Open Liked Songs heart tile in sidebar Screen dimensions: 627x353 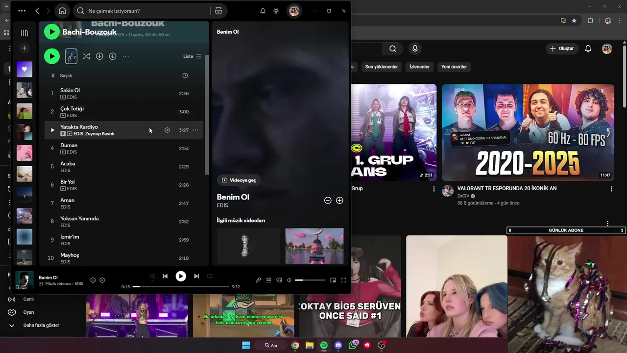pos(24,69)
